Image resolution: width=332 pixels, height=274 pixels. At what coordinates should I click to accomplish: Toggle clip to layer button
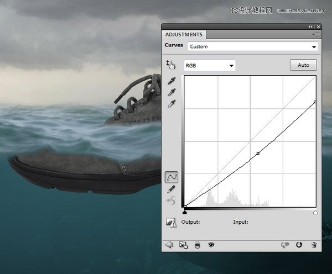point(198,245)
